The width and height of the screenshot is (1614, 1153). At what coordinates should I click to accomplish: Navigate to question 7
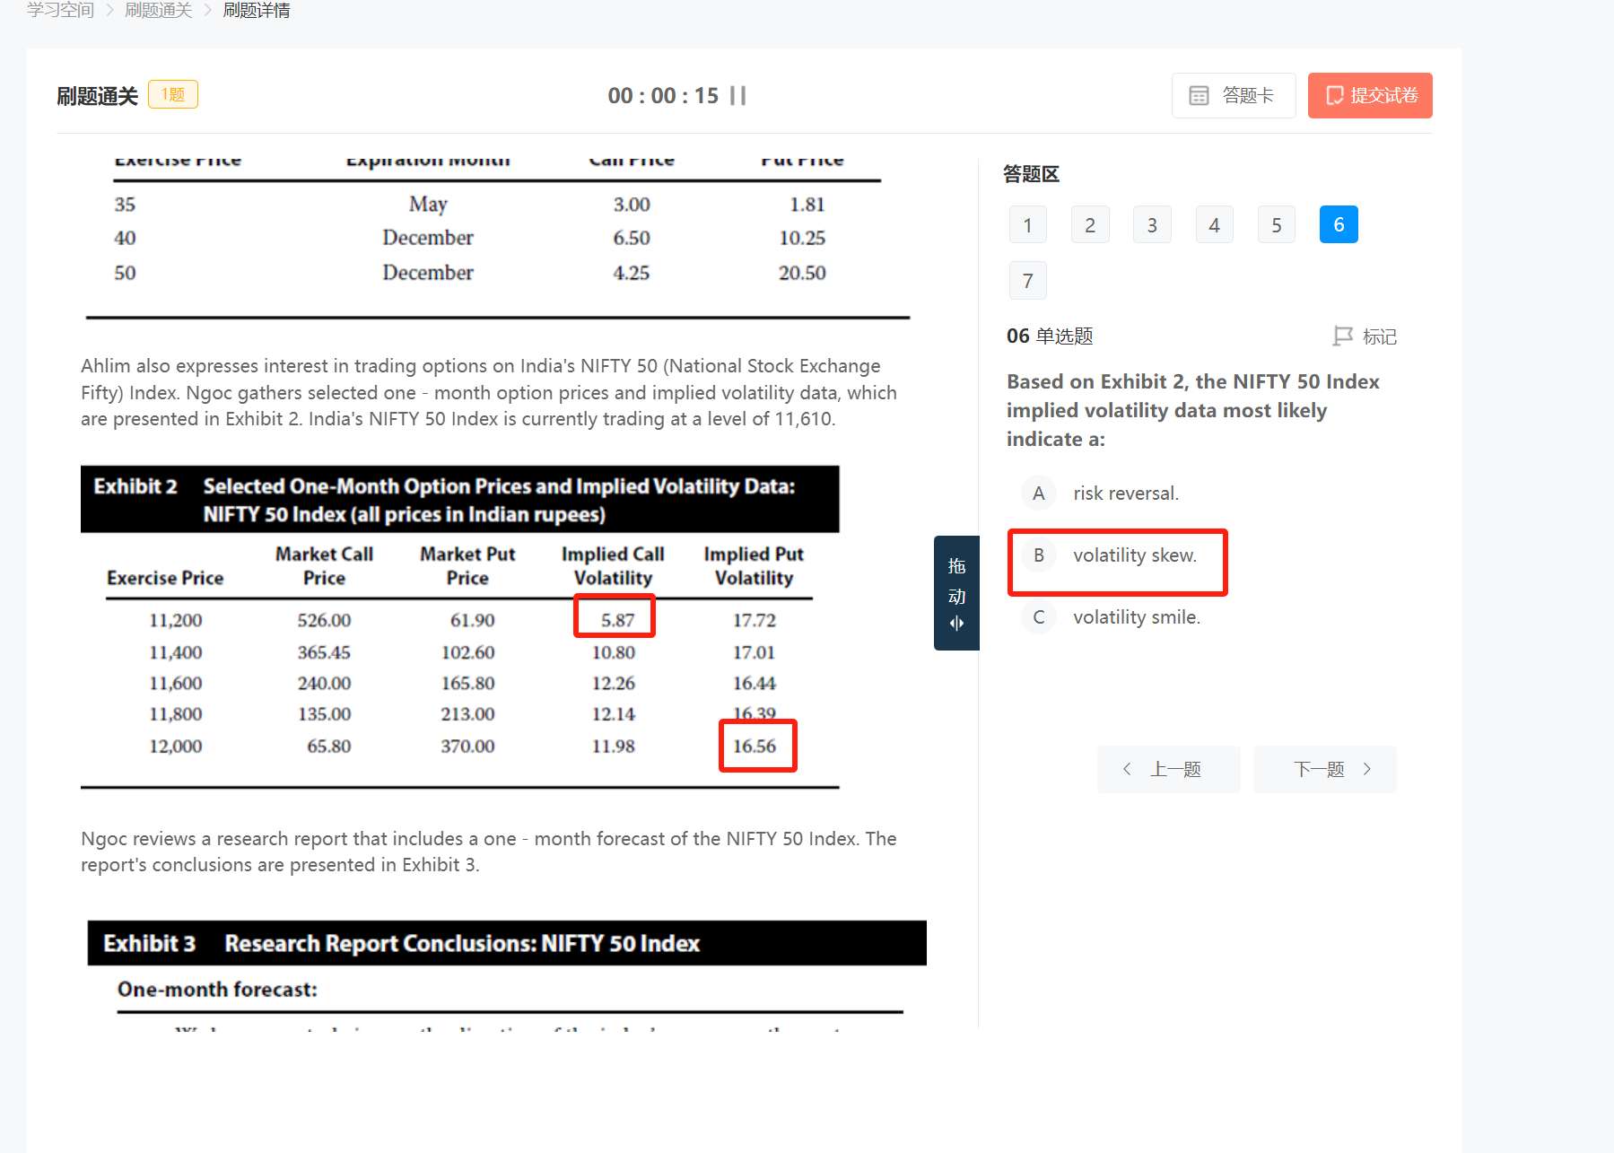pos(1027,282)
